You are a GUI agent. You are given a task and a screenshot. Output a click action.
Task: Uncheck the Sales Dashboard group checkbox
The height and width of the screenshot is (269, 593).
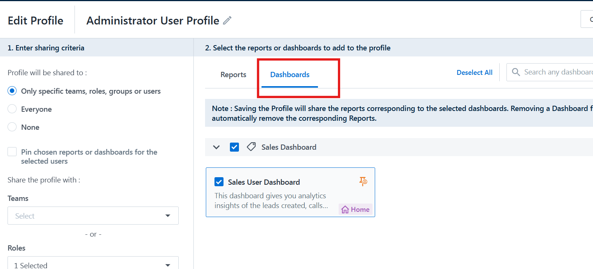point(234,147)
